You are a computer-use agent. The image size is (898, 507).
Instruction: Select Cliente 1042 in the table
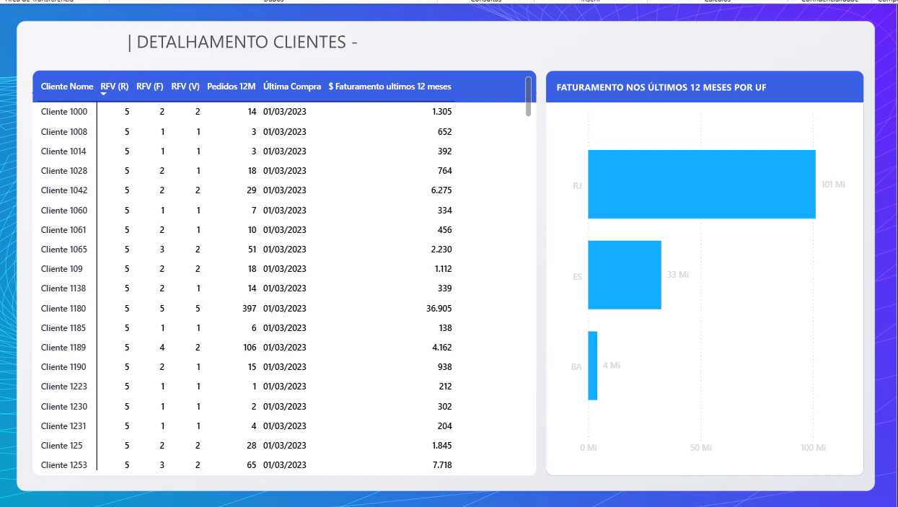point(64,190)
